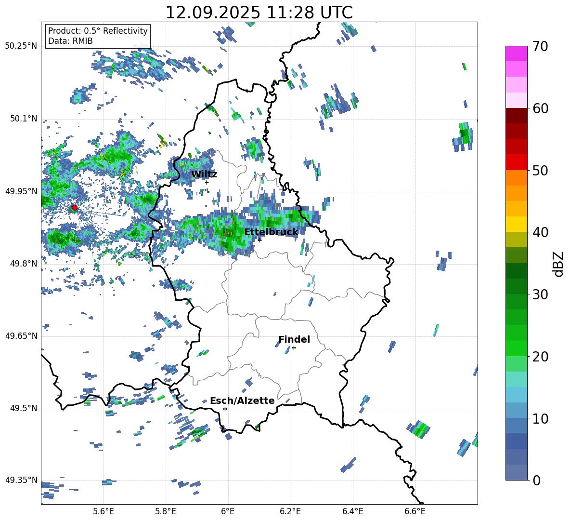
Task: Click the Wiltz station cross marker
Action: (207, 182)
